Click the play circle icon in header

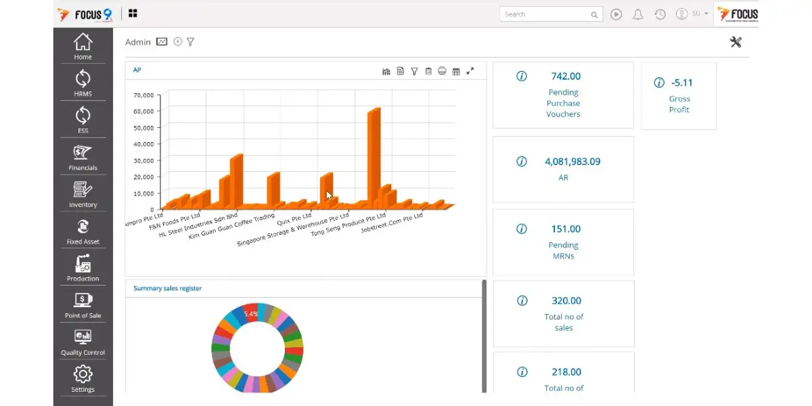[x=616, y=14]
